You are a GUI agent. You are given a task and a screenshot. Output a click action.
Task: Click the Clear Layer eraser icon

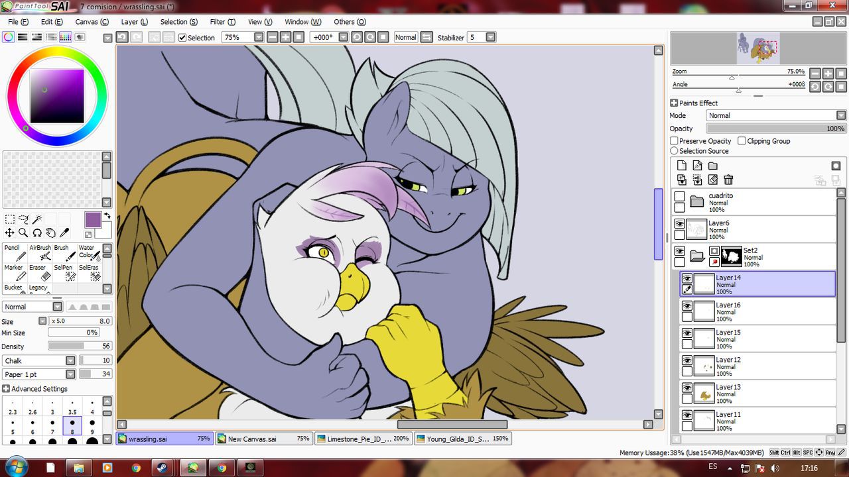(713, 180)
